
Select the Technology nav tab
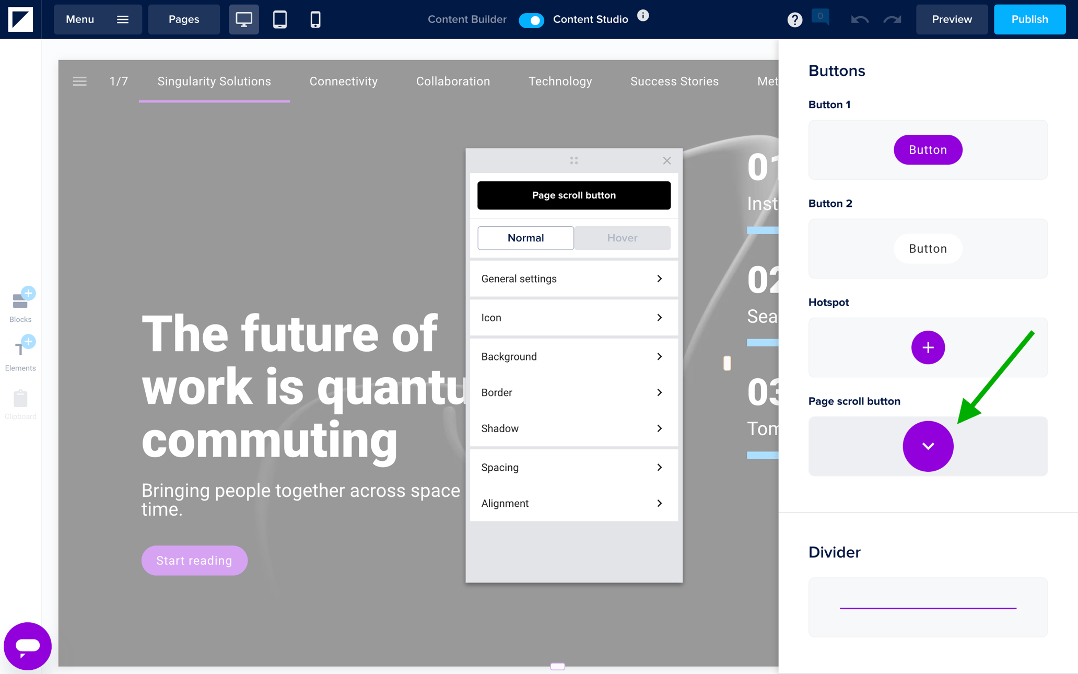click(560, 82)
